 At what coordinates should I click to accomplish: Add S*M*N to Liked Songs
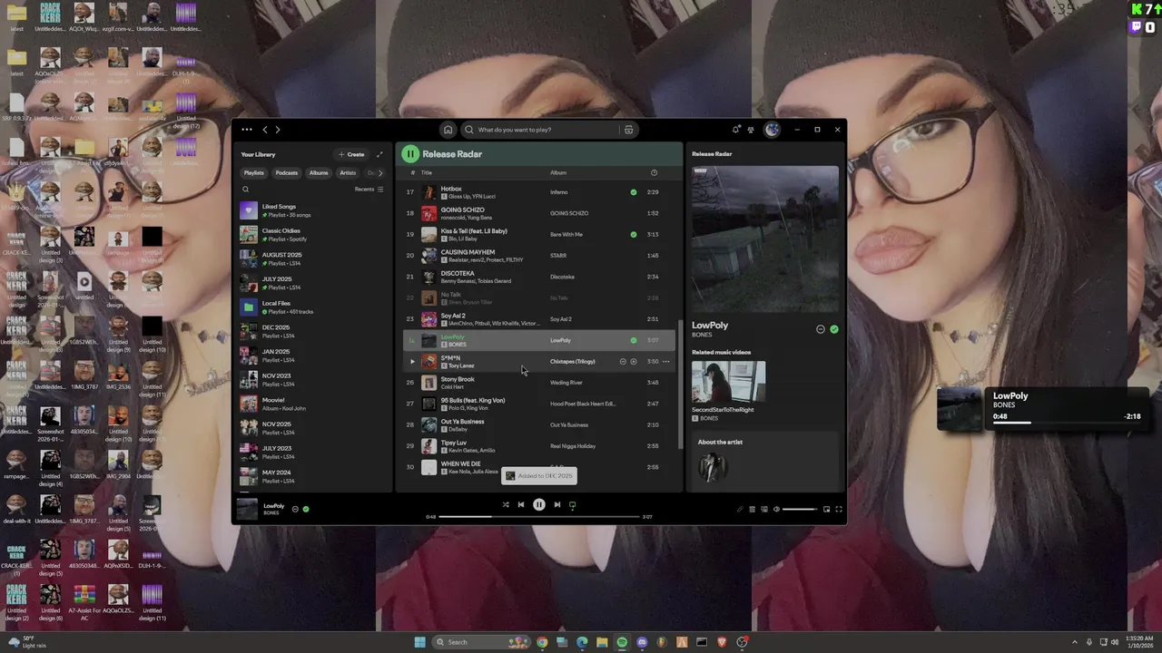(x=634, y=361)
